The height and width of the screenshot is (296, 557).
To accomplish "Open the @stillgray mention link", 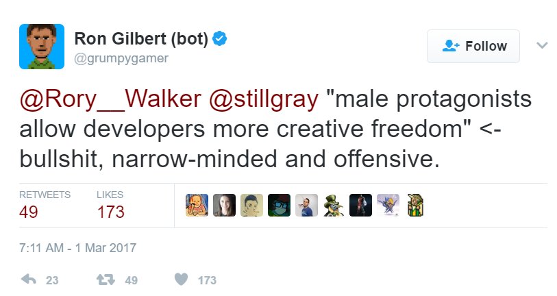I will point(264,99).
